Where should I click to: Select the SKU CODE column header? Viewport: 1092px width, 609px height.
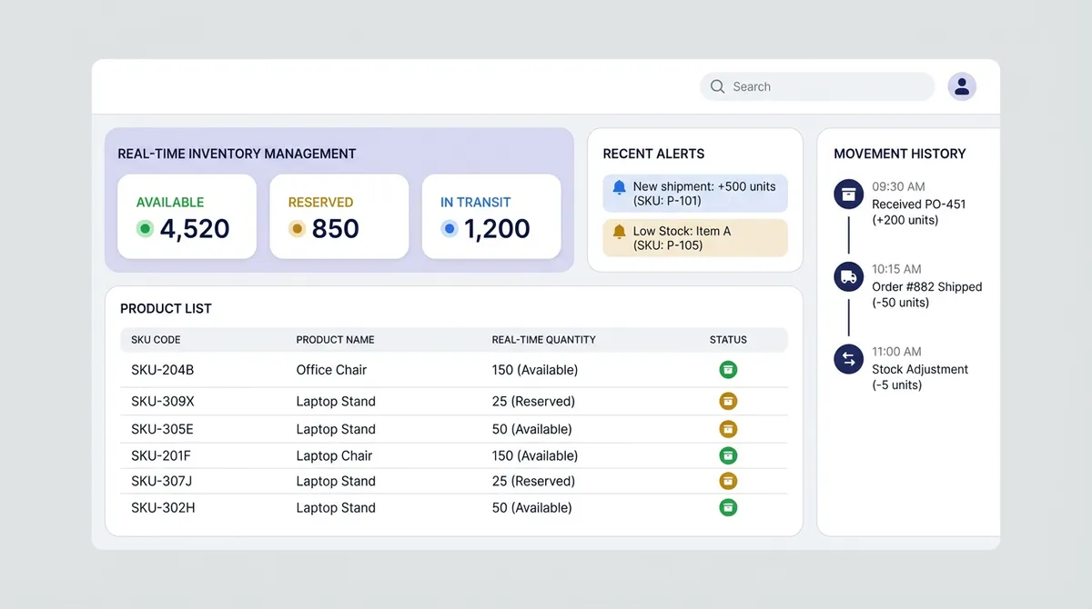pyautogui.click(x=153, y=340)
